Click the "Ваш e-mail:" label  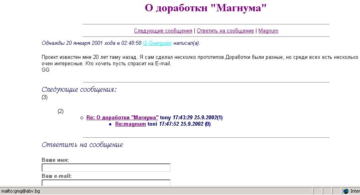point(56,176)
